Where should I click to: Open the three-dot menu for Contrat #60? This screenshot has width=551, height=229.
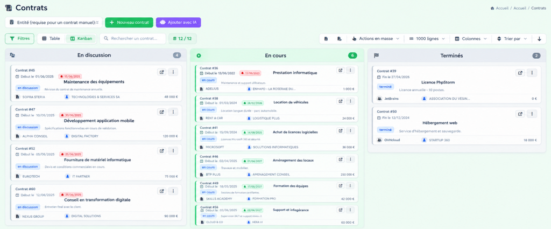(x=173, y=191)
